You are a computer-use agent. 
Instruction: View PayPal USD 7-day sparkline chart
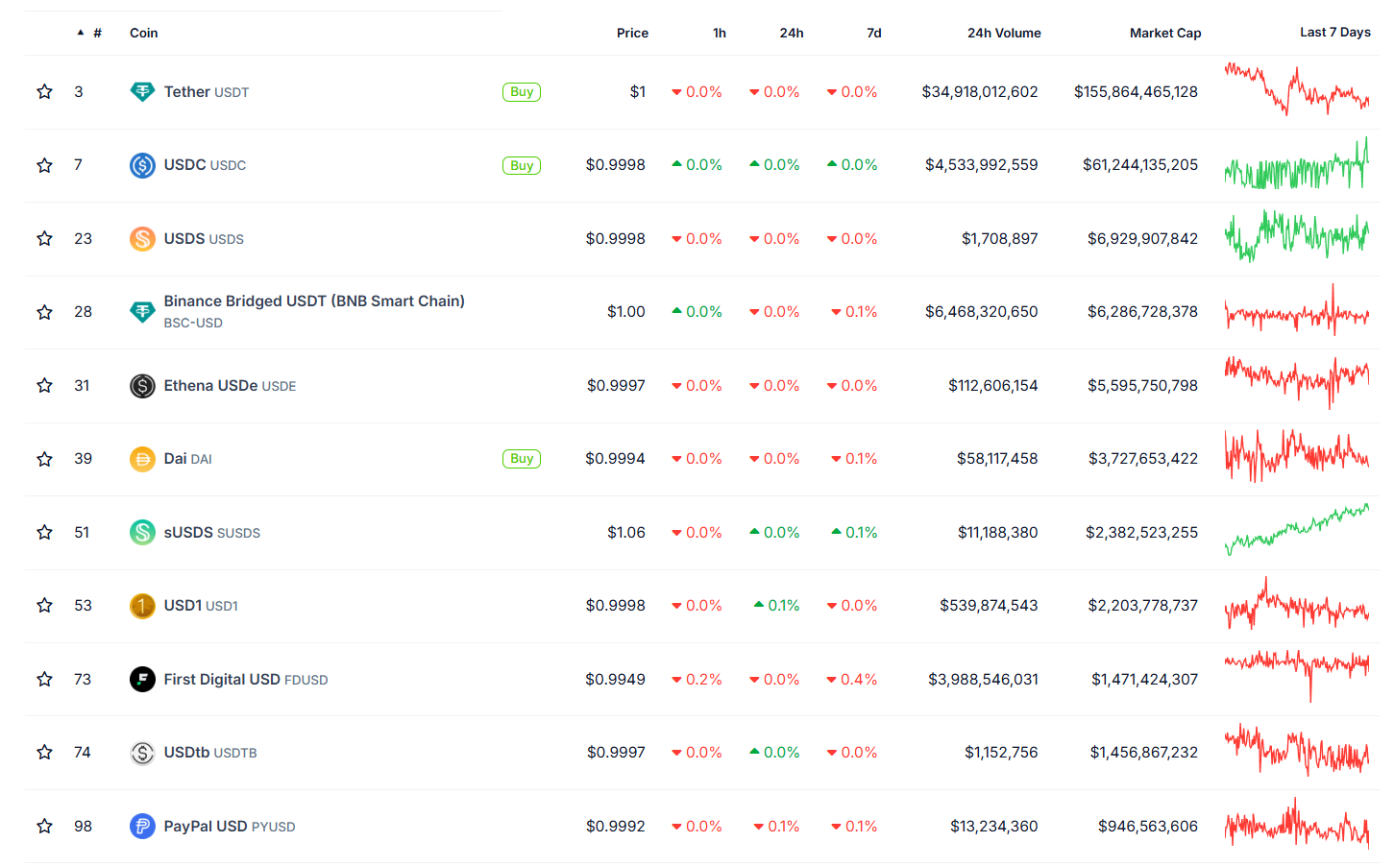pos(1297,824)
